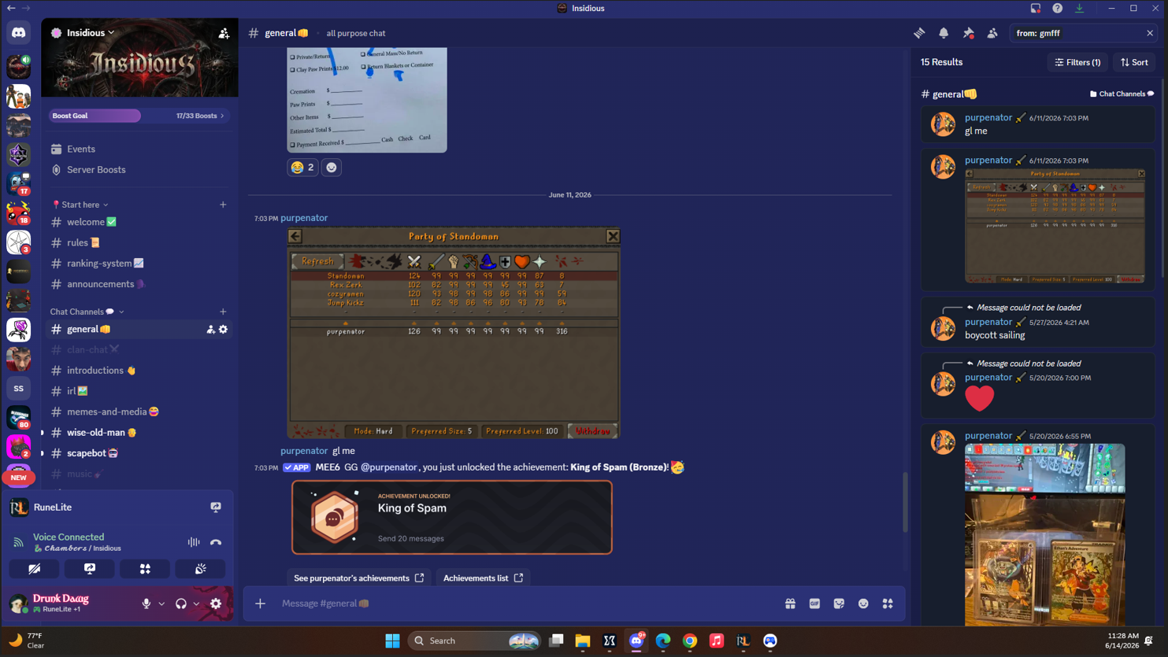Expand the Boost Goal details chevron
The image size is (1168, 657).
(222, 116)
